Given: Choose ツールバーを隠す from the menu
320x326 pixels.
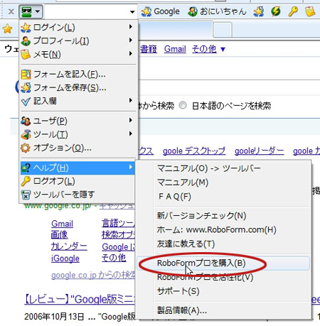Looking at the screenshot, I should tap(78, 195).
